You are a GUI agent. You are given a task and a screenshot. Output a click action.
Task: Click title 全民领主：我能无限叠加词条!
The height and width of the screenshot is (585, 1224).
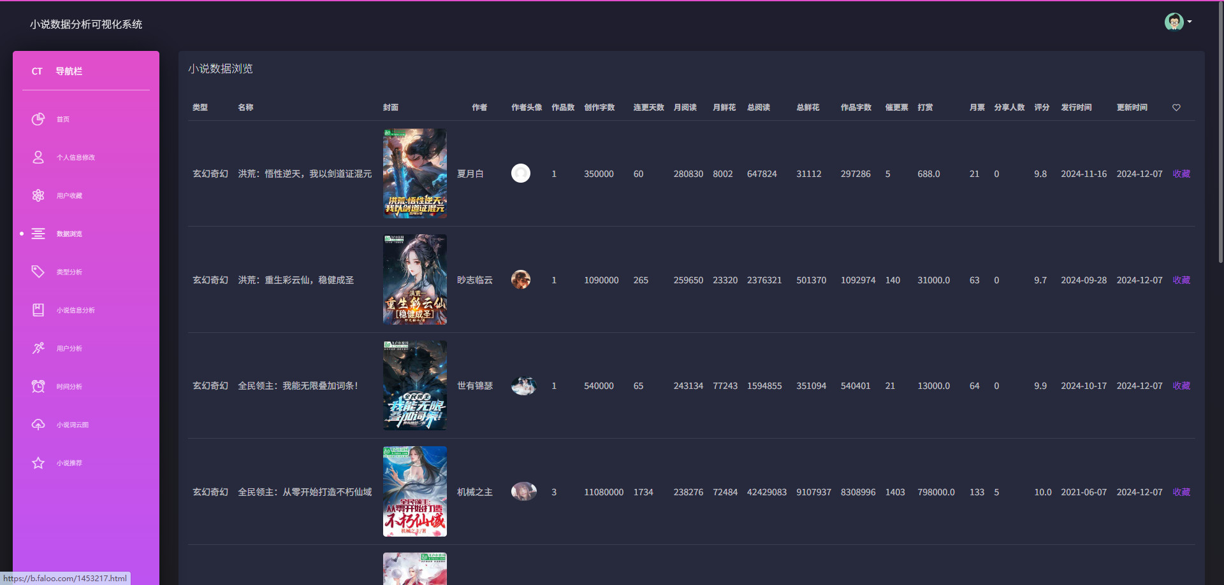point(298,386)
